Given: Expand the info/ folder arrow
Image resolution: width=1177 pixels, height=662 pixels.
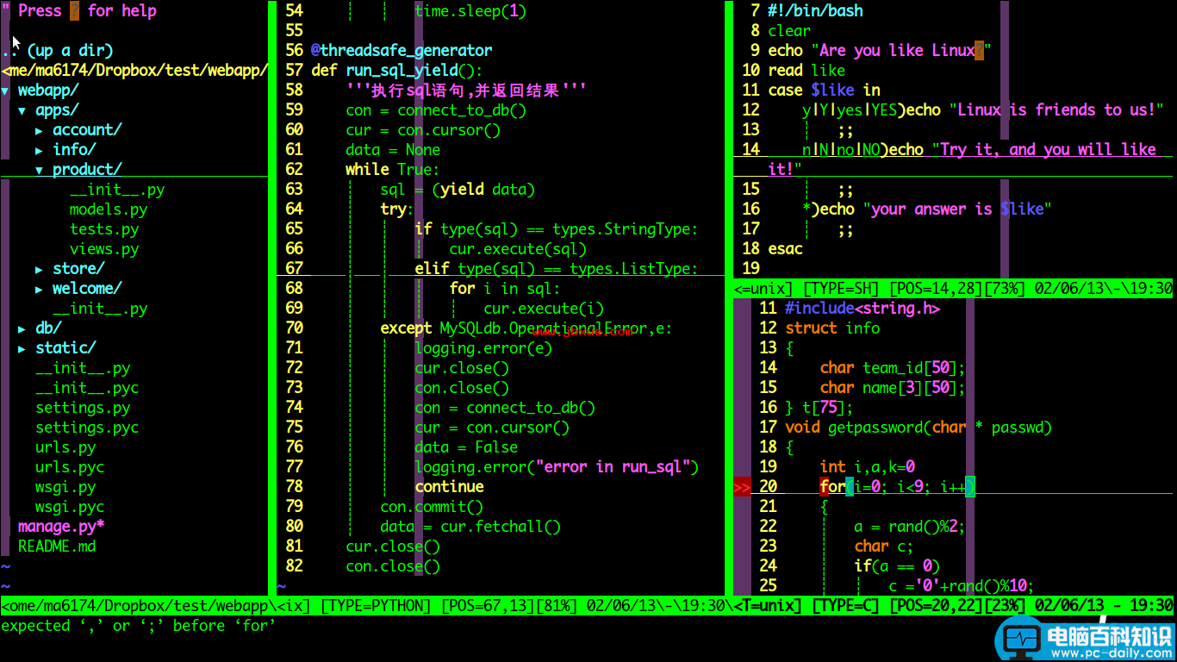Looking at the screenshot, I should pyautogui.click(x=40, y=150).
